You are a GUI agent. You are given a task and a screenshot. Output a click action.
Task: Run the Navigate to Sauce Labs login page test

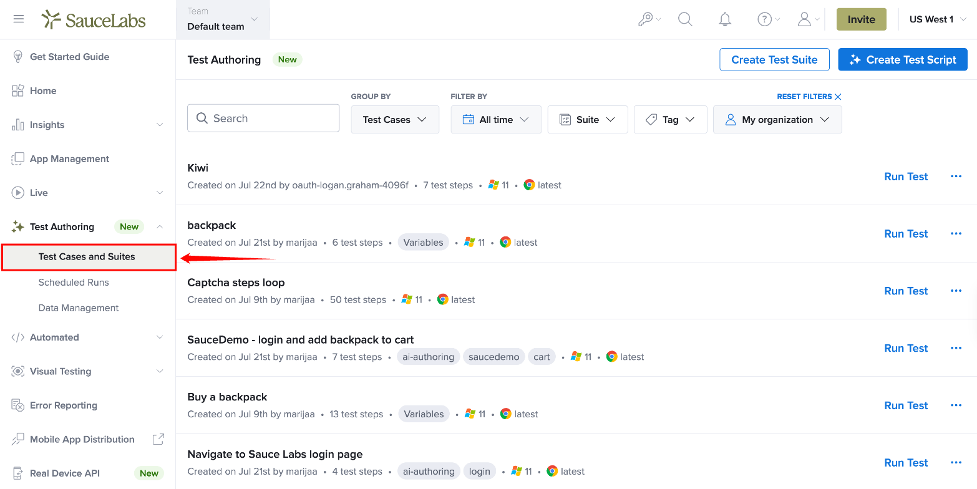click(x=907, y=463)
